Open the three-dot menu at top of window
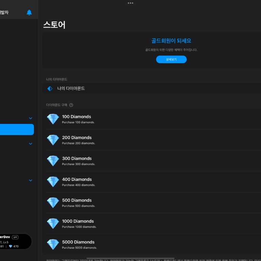This screenshot has height=261, width=261. 130,3
